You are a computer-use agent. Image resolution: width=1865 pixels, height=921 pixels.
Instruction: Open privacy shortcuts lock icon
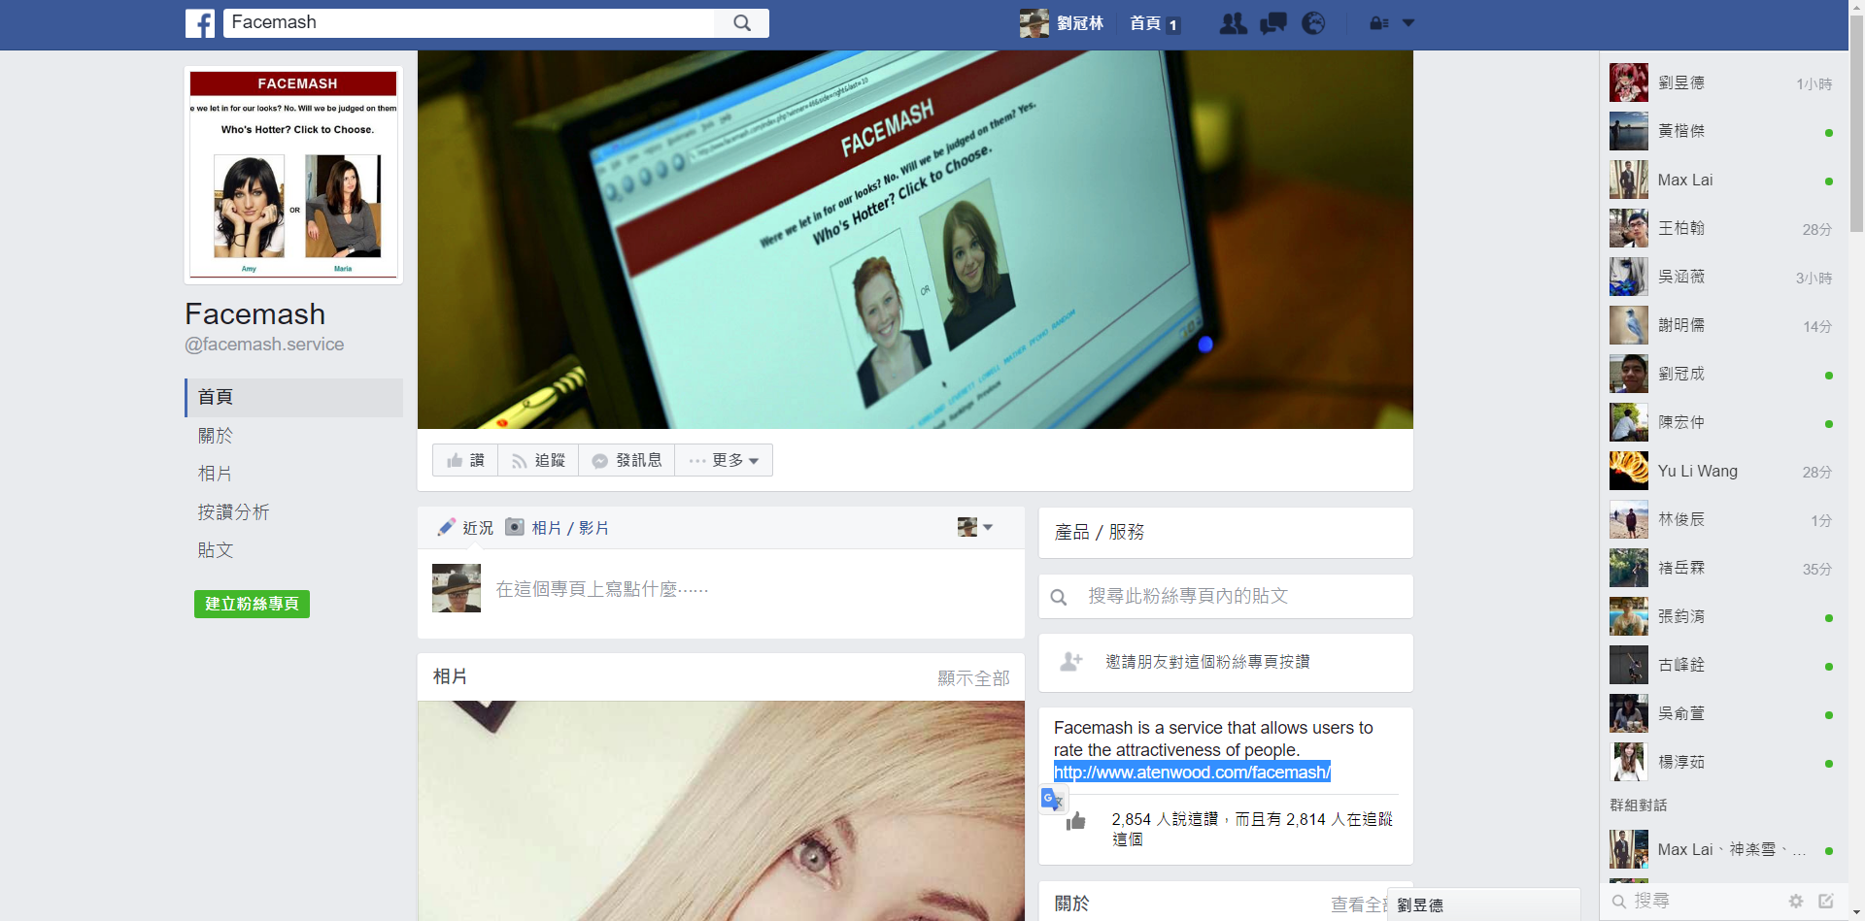pyautogui.click(x=1378, y=23)
